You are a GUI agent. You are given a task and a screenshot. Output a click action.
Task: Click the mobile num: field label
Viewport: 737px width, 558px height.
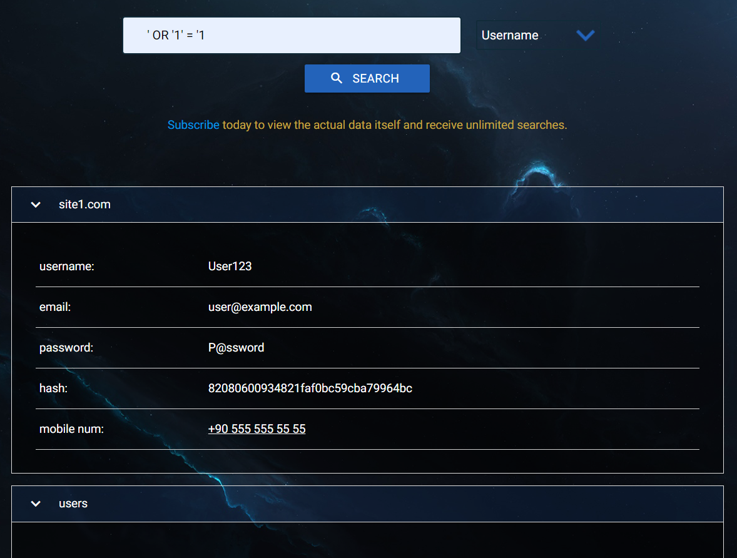pos(71,429)
